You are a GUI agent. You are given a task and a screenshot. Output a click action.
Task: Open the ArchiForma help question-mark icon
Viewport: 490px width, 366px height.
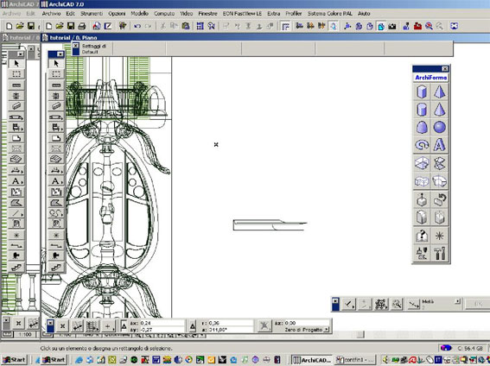point(422,236)
